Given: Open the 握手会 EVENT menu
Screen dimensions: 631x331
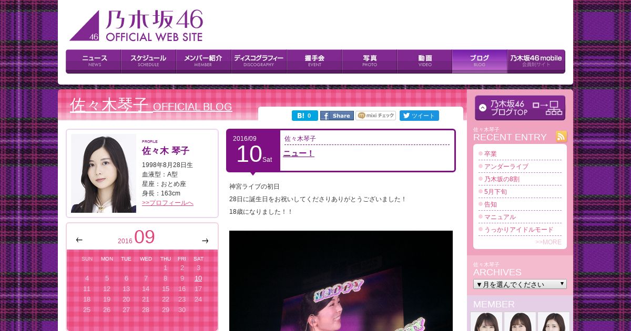Looking at the screenshot, I should 314,61.
